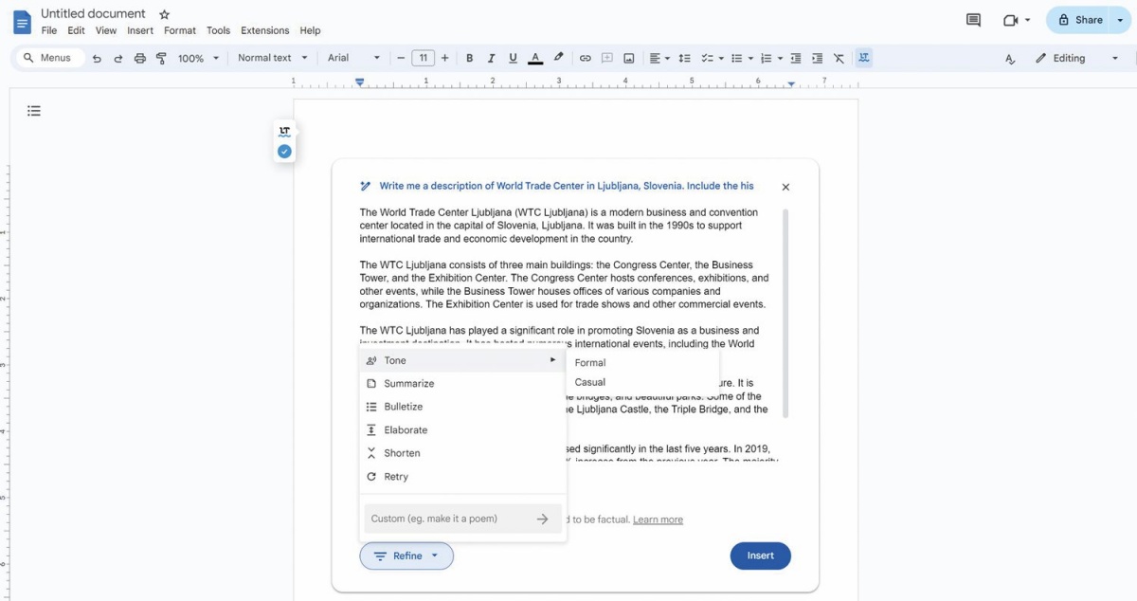Open the Arial font dropdown
Viewport: 1137px width, 601px height.
353,58
